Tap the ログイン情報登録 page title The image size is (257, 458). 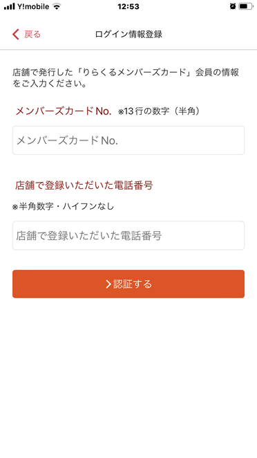pos(128,34)
